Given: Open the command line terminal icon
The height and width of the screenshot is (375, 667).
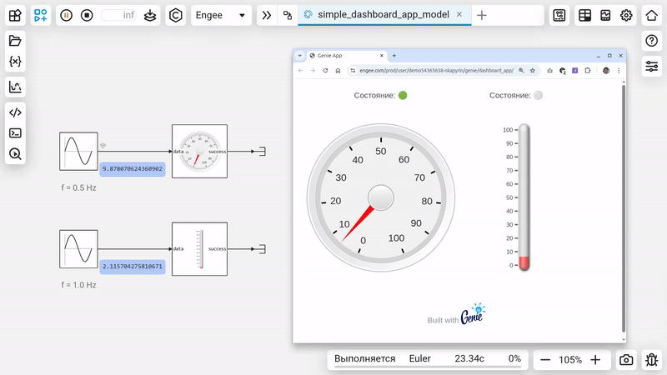Looking at the screenshot, I should (15, 132).
